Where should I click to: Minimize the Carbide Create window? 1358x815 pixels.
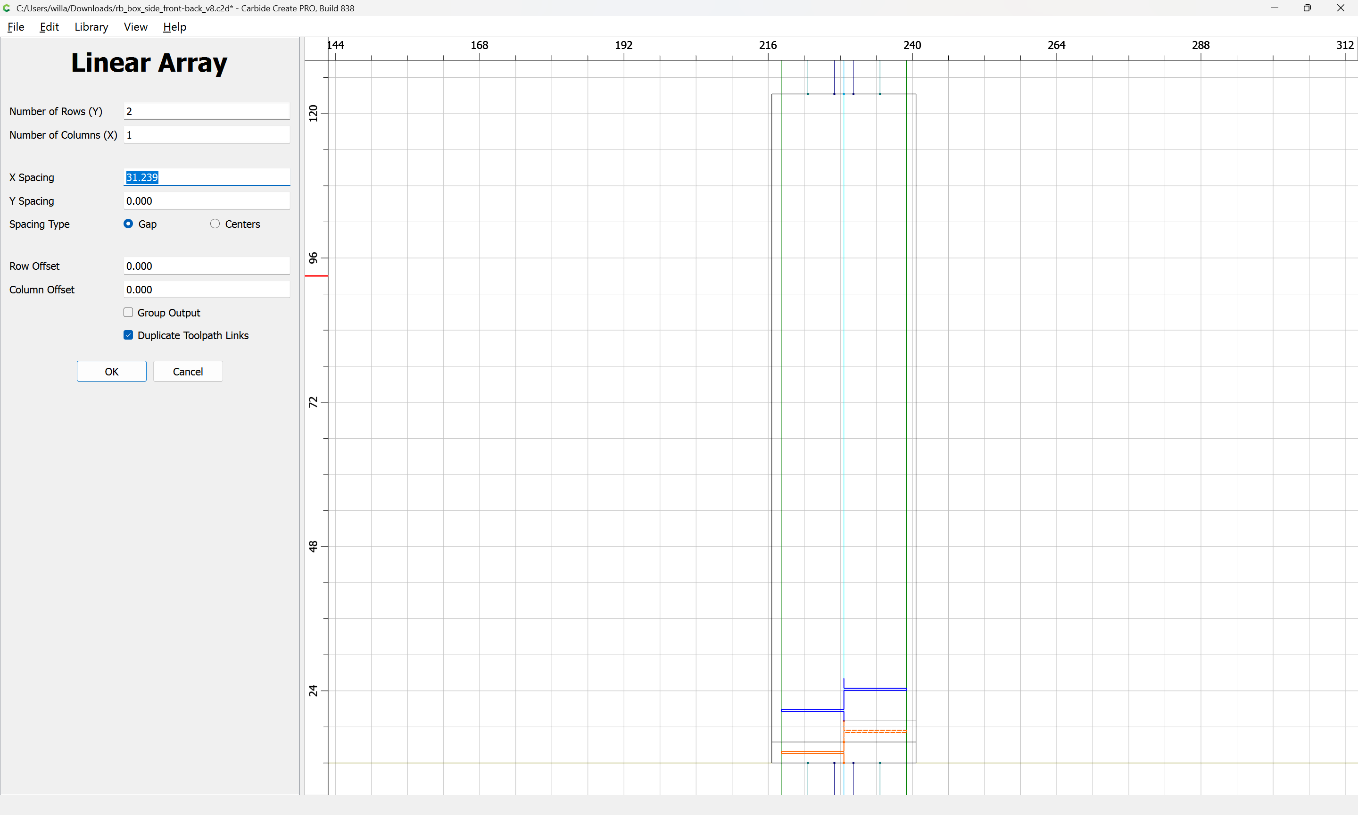click(x=1274, y=8)
